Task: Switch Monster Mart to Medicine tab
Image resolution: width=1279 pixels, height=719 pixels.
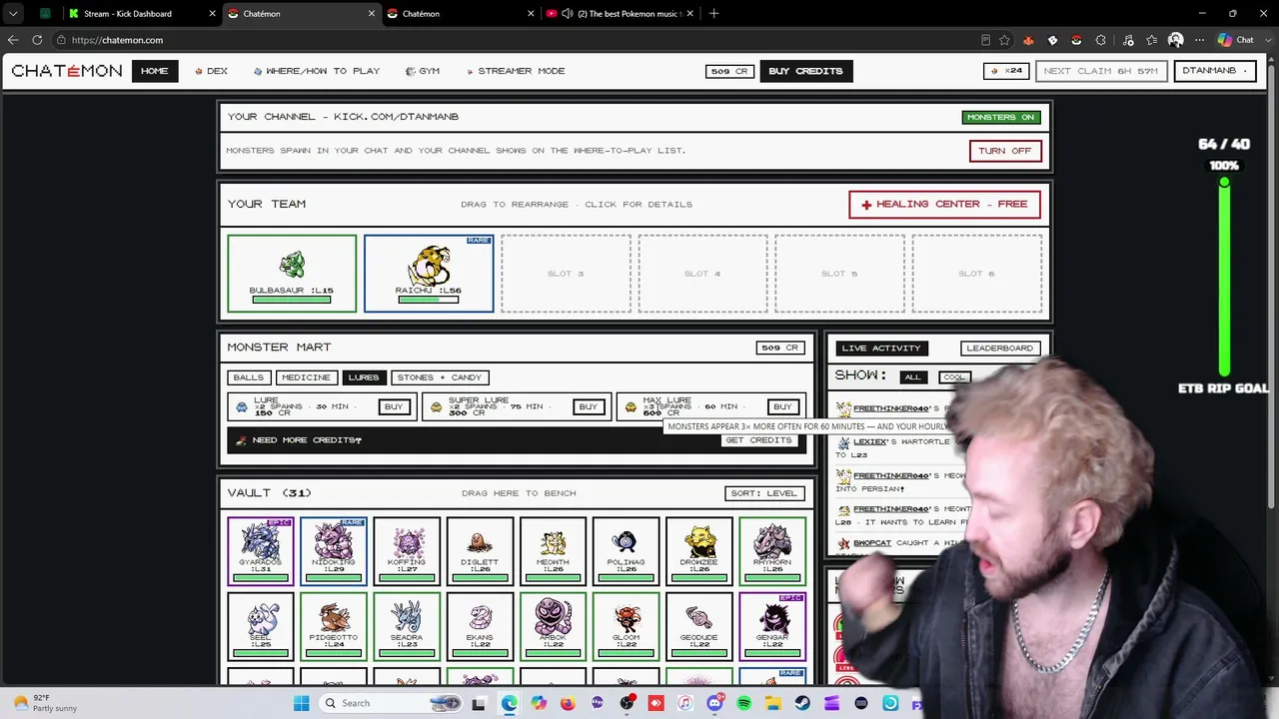Action: tap(306, 377)
